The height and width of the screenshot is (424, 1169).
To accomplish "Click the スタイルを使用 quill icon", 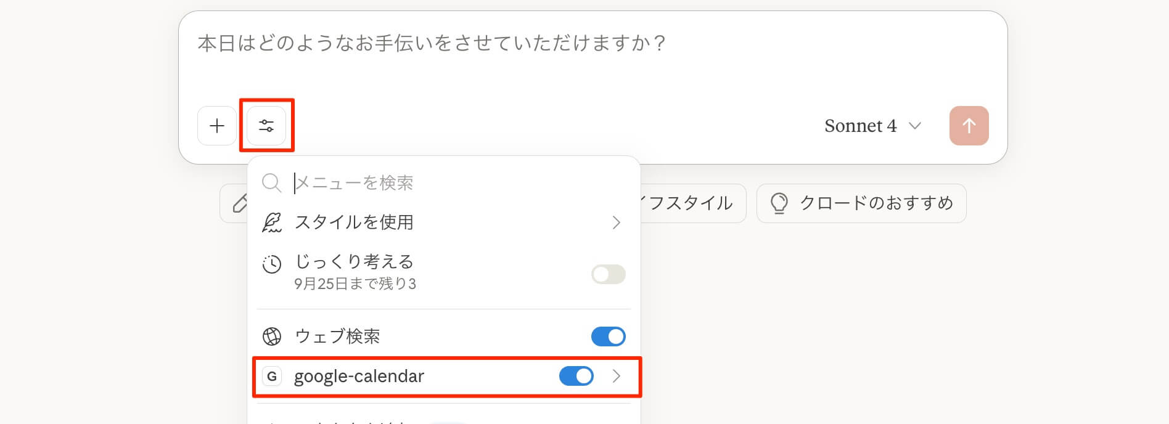I will coord(272,222).
